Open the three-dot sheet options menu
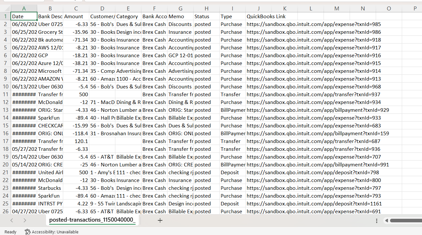Screen dimensions: 422x235 point(377,221)
